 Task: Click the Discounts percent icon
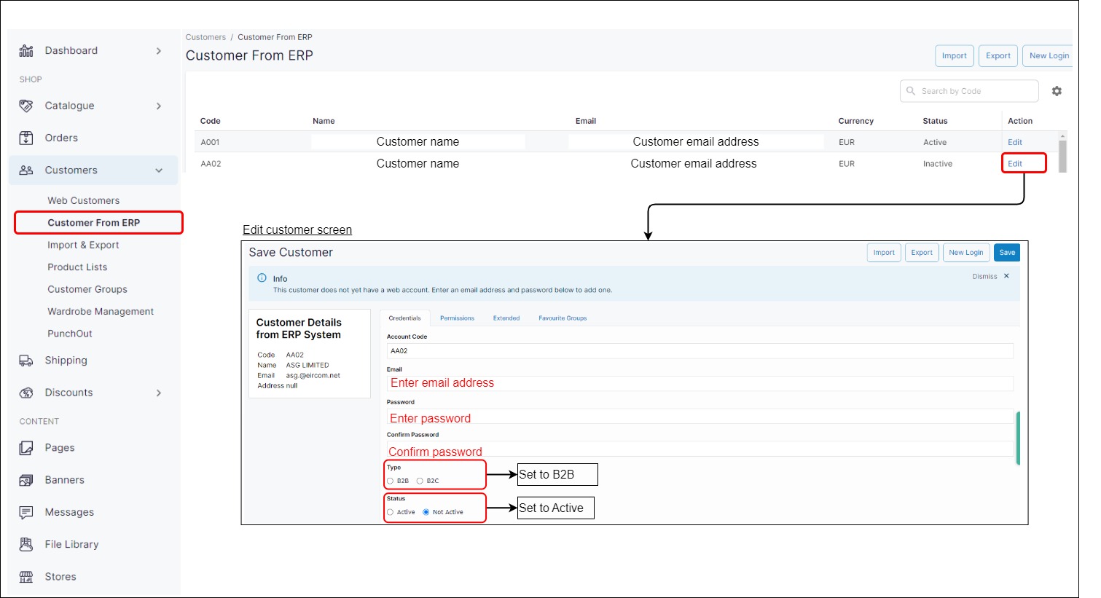click(x=26, y=393)
